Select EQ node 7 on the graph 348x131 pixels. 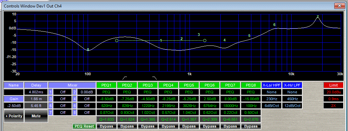[x=318, y=17]
